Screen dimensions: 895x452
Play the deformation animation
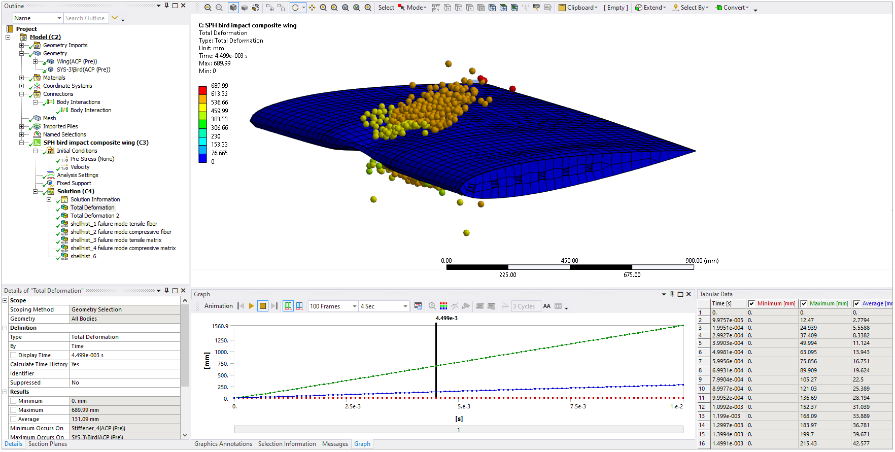point(251,306)
